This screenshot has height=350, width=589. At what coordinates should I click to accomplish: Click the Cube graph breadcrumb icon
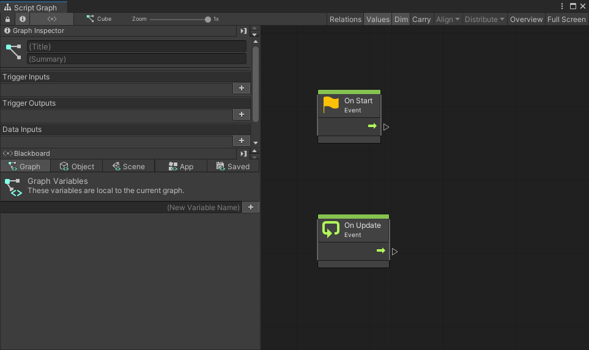click(x=90, y=19)
